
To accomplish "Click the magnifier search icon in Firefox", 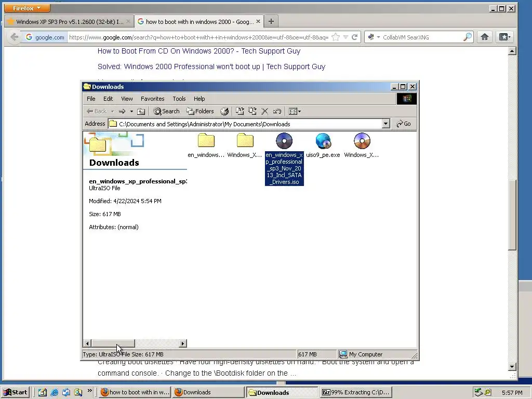I will [468, 37].
